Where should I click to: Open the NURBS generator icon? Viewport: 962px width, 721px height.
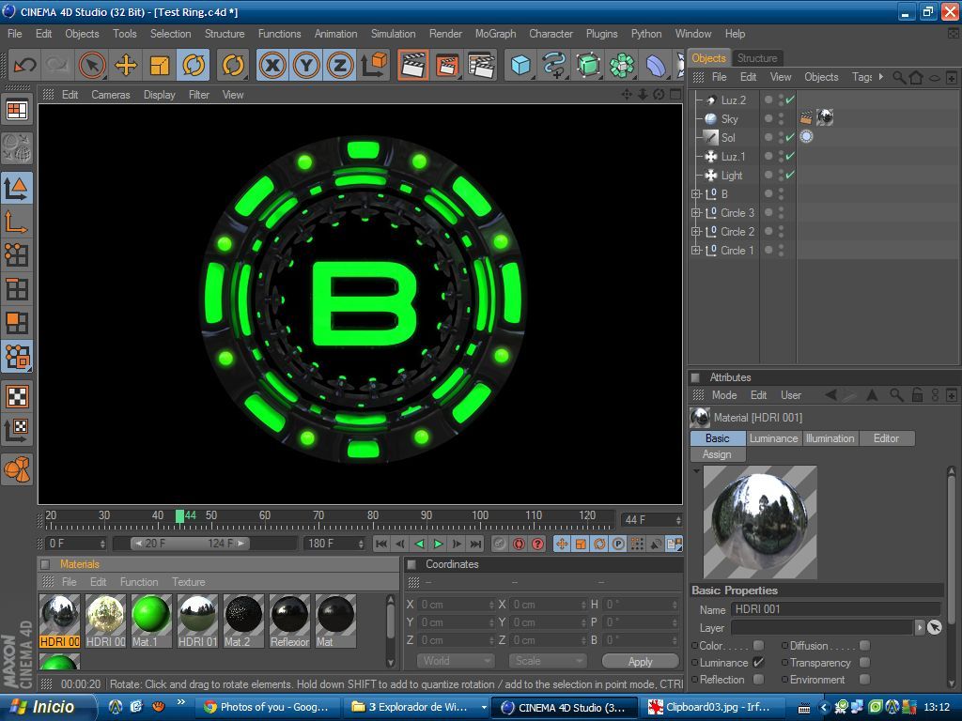588,65
